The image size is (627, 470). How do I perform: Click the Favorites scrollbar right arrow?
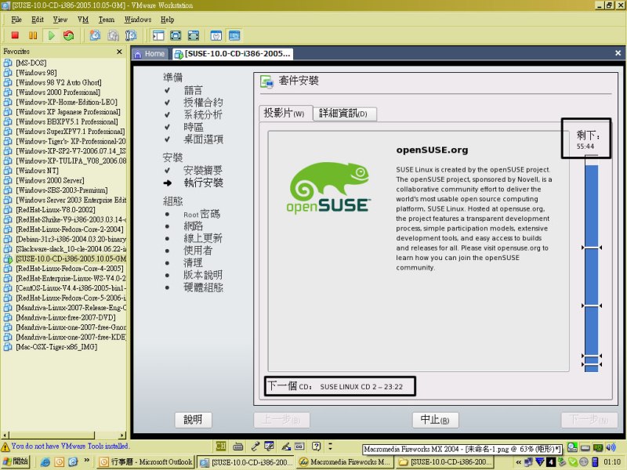click(122, 435)
